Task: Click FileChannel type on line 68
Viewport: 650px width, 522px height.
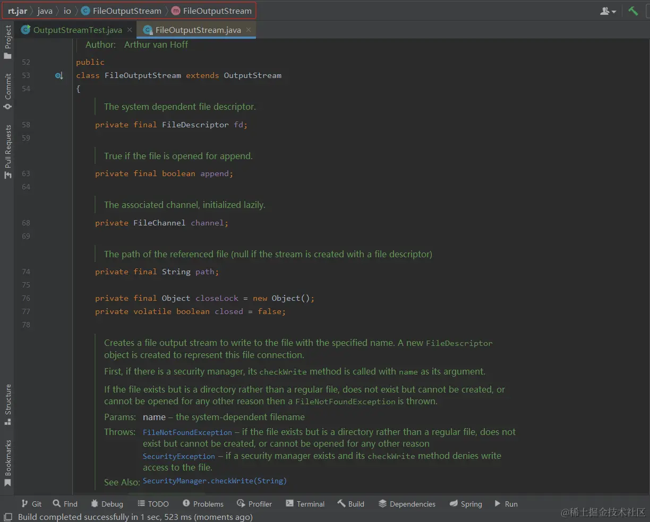Action: [x=159, y=223]
